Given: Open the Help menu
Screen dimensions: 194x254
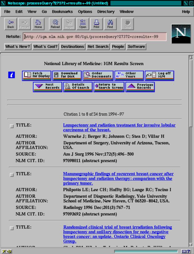Looking at the screenshot, I should click(x=186, y=12).
